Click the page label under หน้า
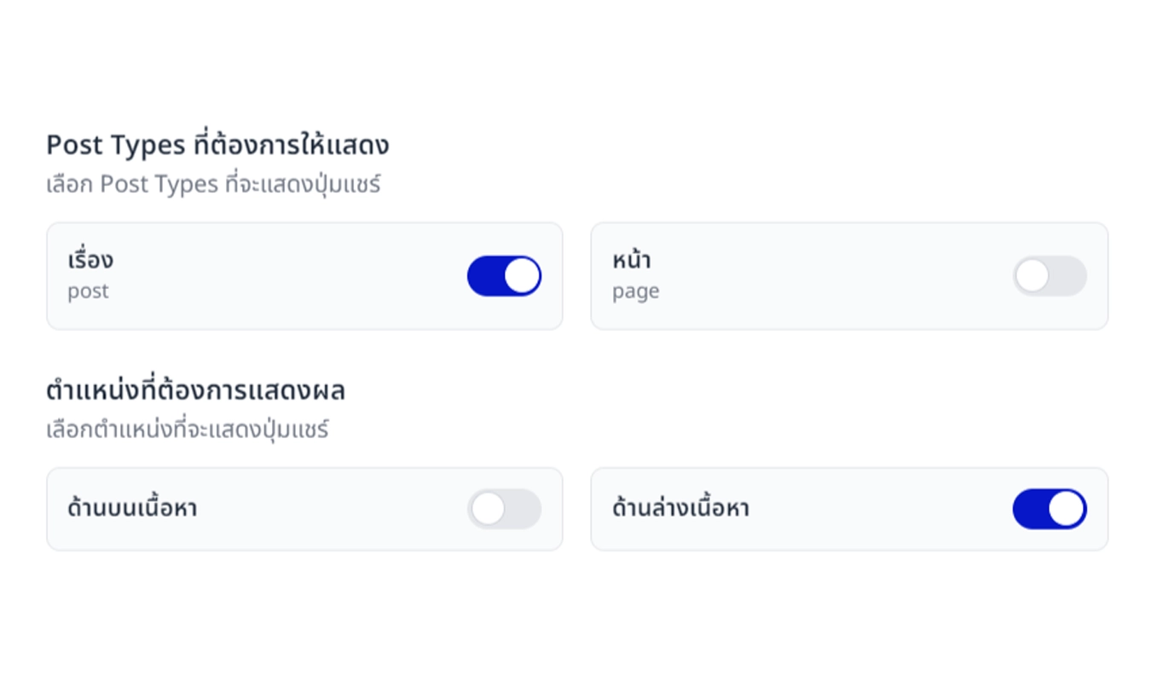This screenshot has width=1151, height=687. [x=634, y=292]
